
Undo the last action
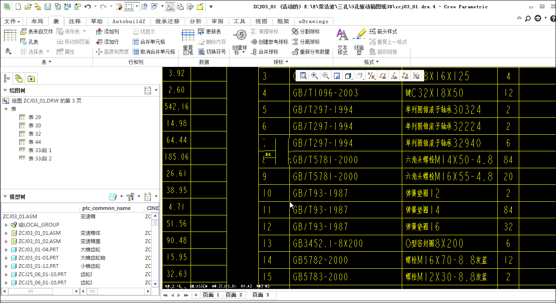[87, 7]
